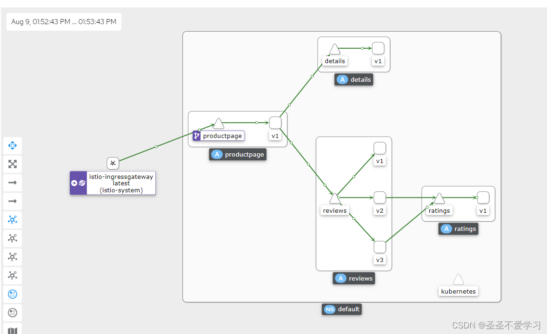Click the 'reviews' service name label by the triangle
Image resolution: width=547 pixels, height=334 pixels.
pos(334,210)
